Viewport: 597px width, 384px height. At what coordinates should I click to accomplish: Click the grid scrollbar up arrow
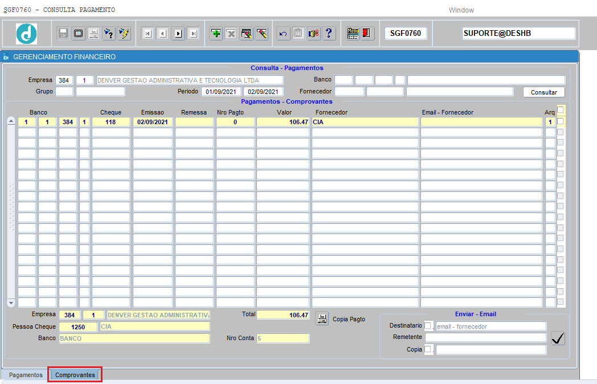[x=11, y=121]
